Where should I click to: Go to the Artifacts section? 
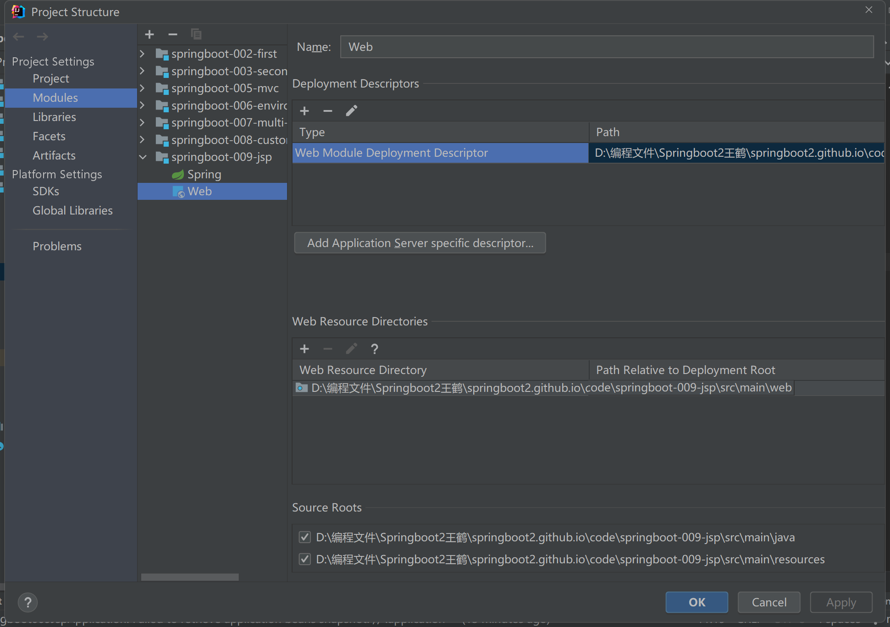coord(54,155)
